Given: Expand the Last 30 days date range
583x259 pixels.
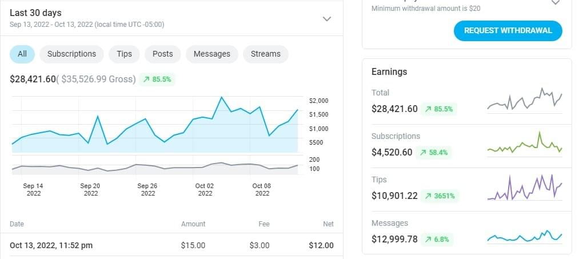Looking at the screenshot, I should coord(327,19).
